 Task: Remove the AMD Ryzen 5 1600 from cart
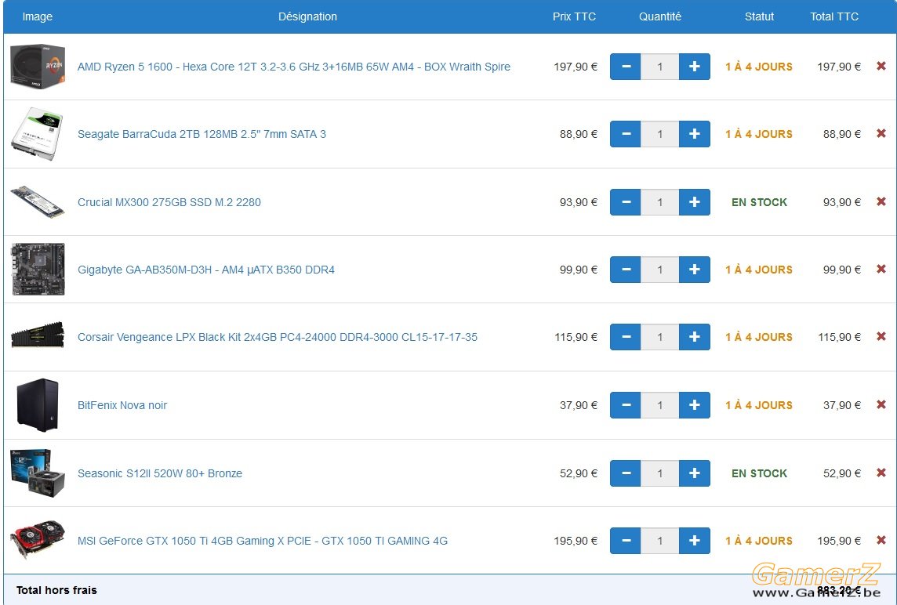pos(881,67)
